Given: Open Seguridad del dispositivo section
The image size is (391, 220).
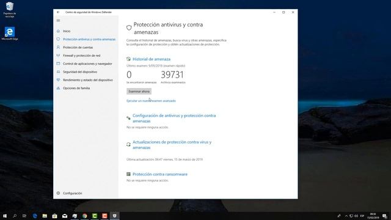Looking at the screenshot, I should point(80,72).
